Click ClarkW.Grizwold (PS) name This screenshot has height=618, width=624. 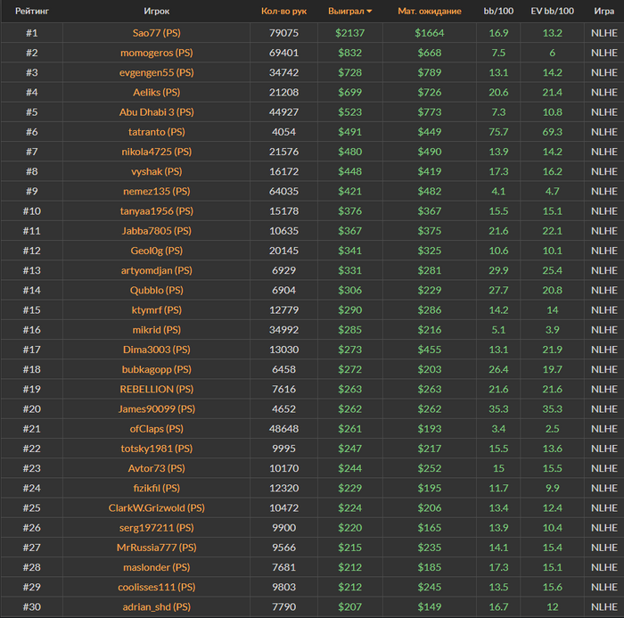[x=157, y=507]
